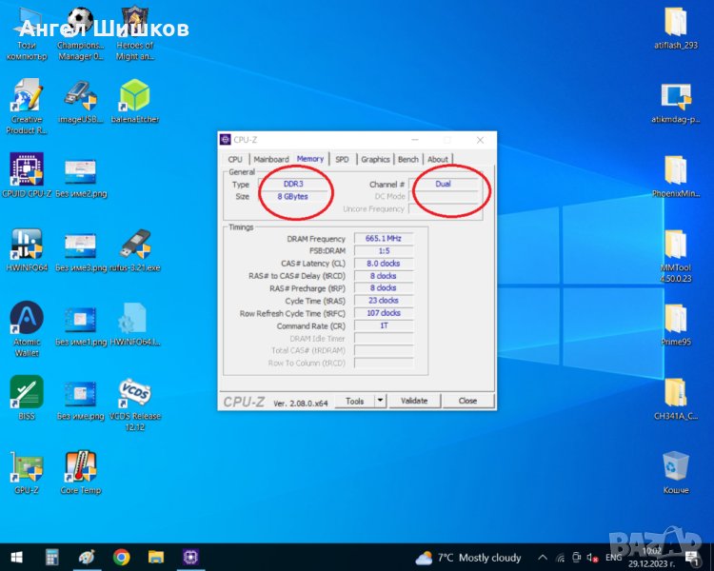Open the balenaEtcher desktop icon
This screenshot has width=714, height=571.
(134, 96)
